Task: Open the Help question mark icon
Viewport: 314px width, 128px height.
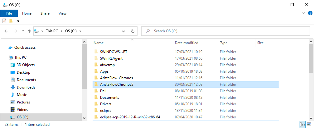Action: click(x=310, y=13)
